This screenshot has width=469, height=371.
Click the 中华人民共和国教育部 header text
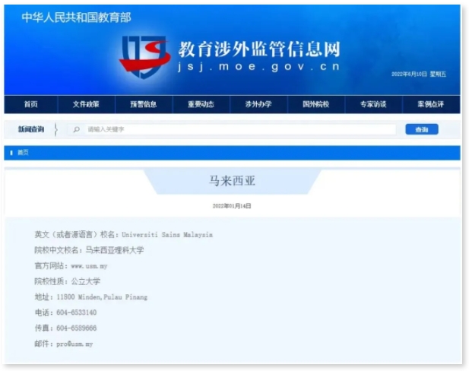[76, 17]
